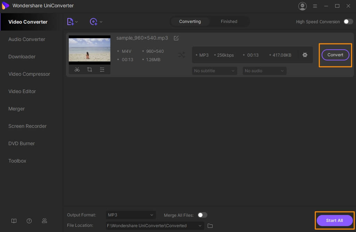Click the scissors trim icon

[x=77, y=69]
